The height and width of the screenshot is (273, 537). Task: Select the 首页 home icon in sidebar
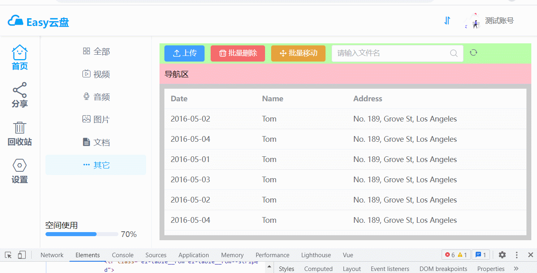coord(19,51)
